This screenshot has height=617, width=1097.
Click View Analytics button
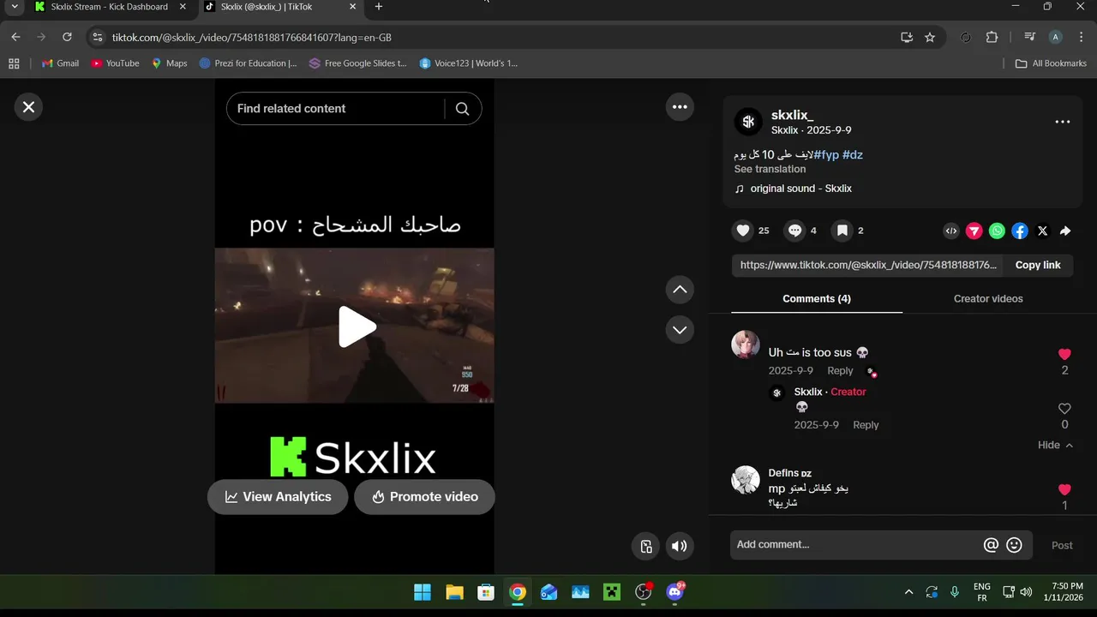[x=278, y=497]
